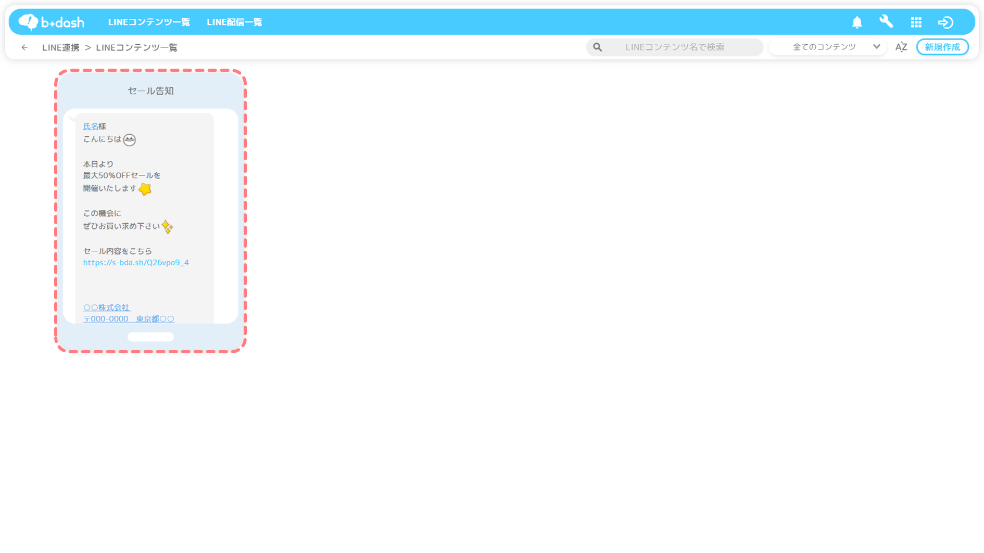Click LINEコンテンツ一覧 breadcrumb
The width and height of the screenshot is (984, 553).
coord(137,47)
